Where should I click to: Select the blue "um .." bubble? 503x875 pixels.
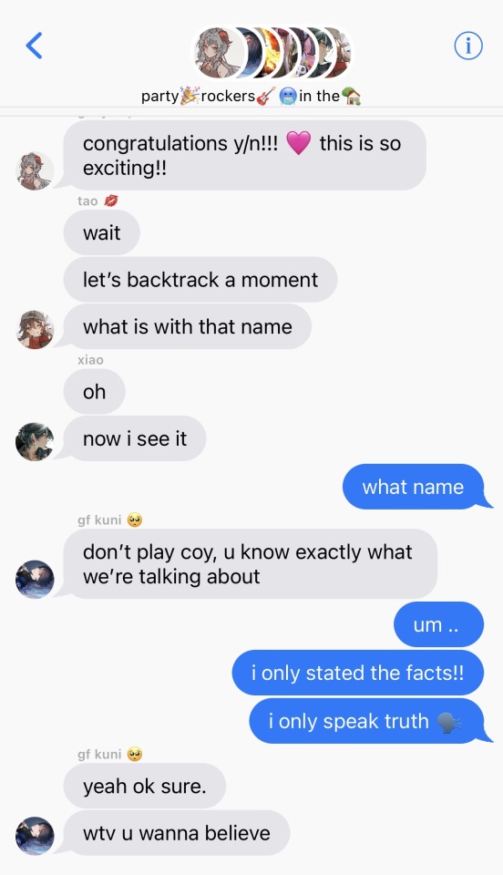click(x=439, y=624)
